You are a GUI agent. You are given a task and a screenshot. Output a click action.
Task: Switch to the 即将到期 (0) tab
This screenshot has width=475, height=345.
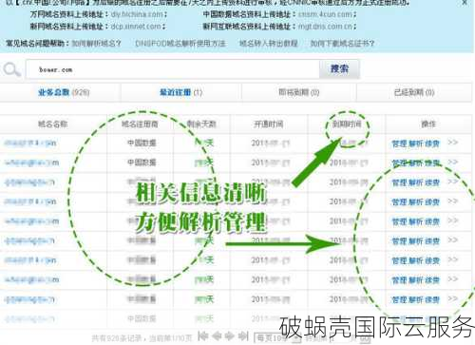click(298, 92)
